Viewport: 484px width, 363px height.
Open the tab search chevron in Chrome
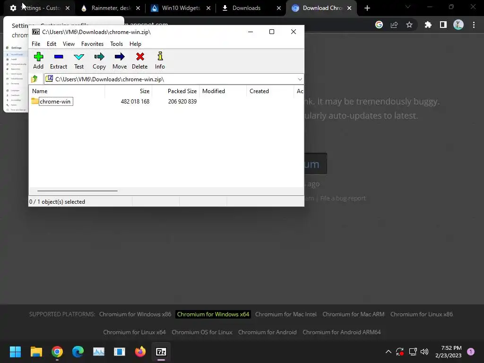click(408, 7)
